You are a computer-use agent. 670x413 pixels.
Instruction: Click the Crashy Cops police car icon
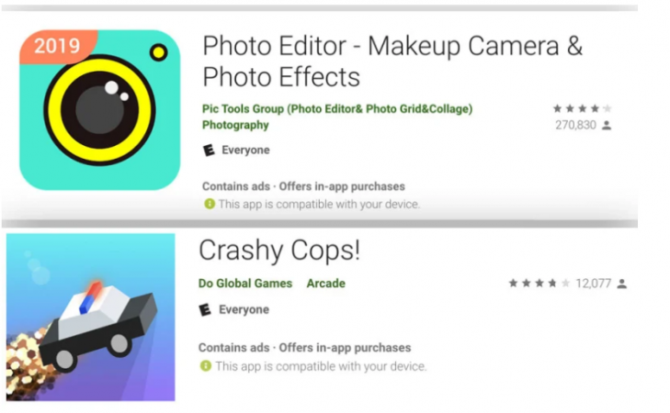[90, 317]
